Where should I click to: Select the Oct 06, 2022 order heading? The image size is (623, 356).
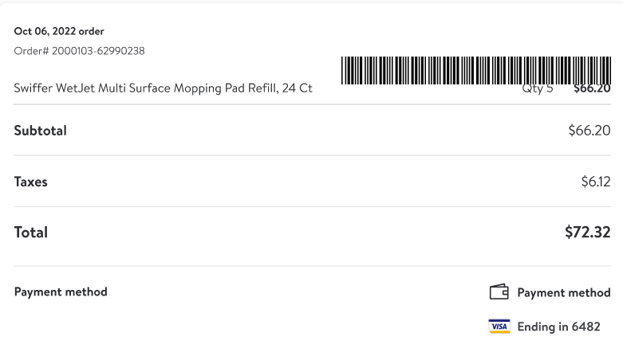59,31
